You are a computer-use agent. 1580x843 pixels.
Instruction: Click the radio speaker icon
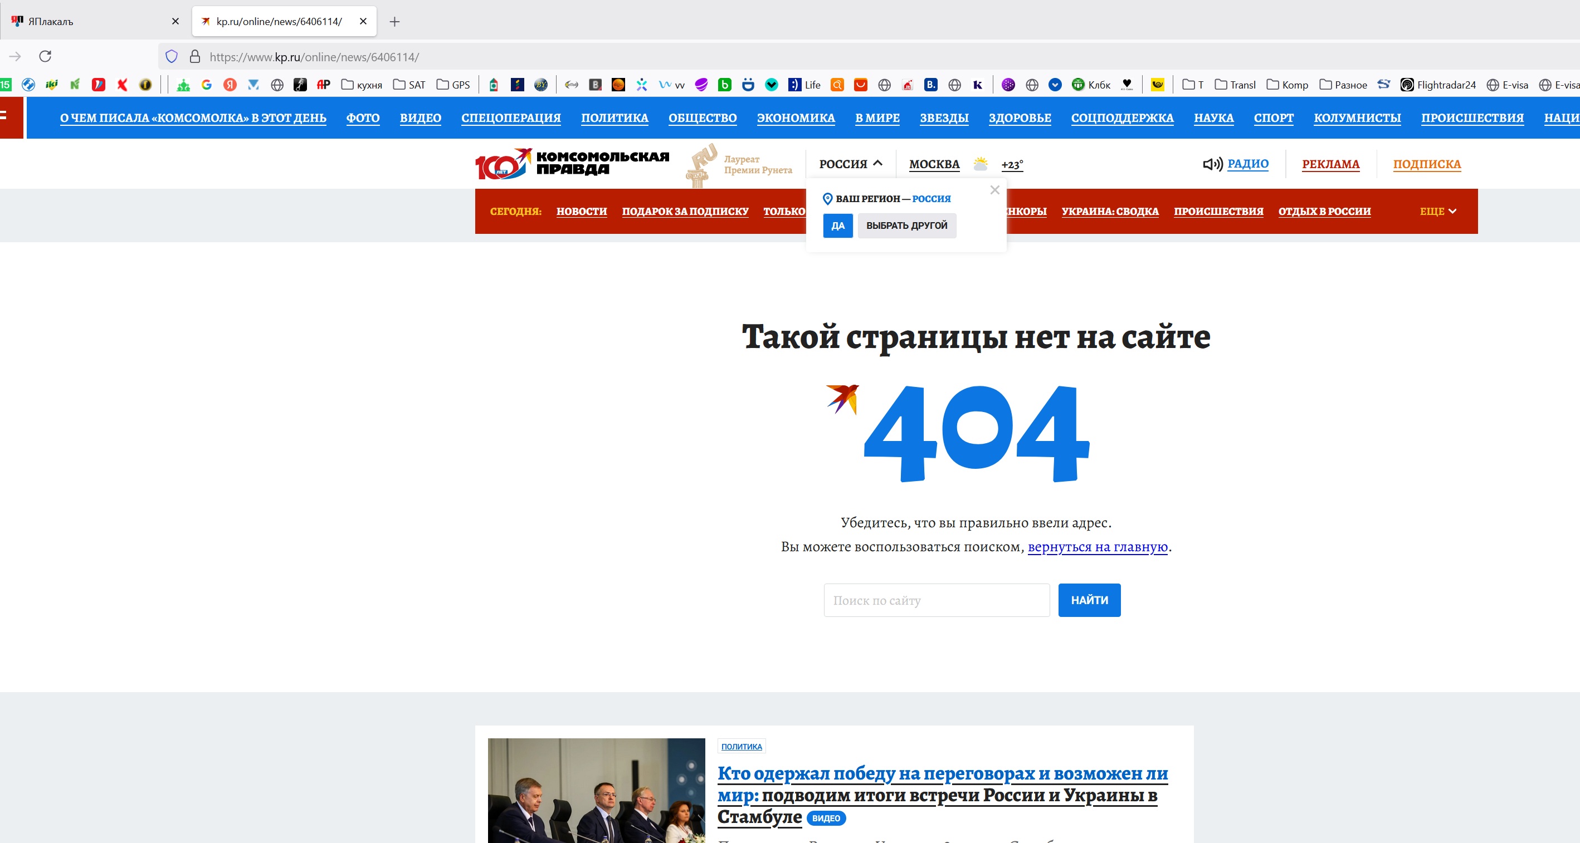pos(1213,164)
